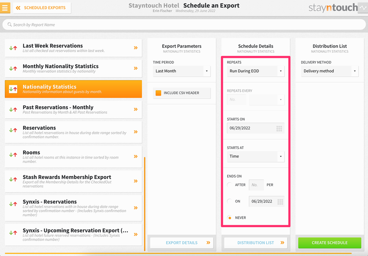
Task: Select the After radio button under Ends On
Action: (x=230, y=185)
